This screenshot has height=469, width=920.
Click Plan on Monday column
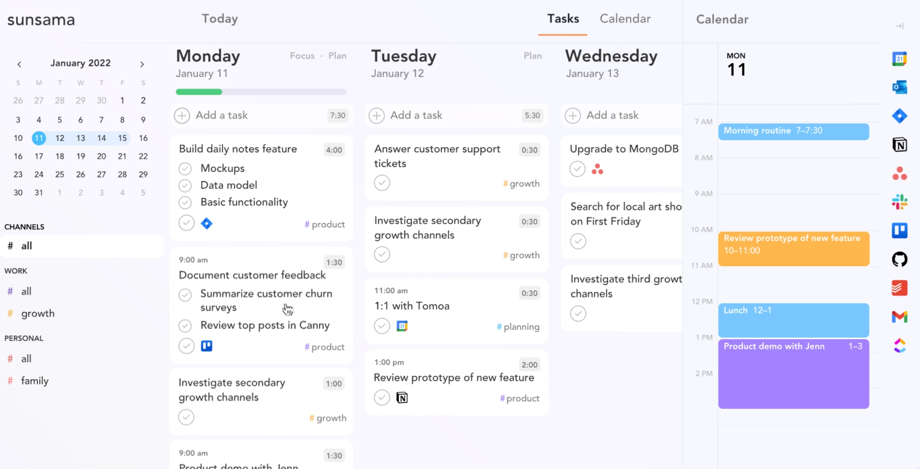coord(337,56)
